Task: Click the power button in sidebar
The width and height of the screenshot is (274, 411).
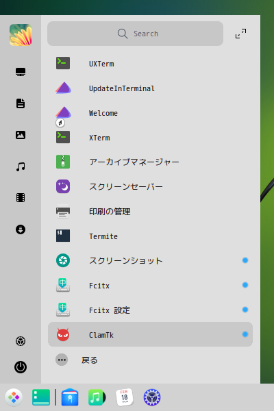Action: [x=21, y=367]
